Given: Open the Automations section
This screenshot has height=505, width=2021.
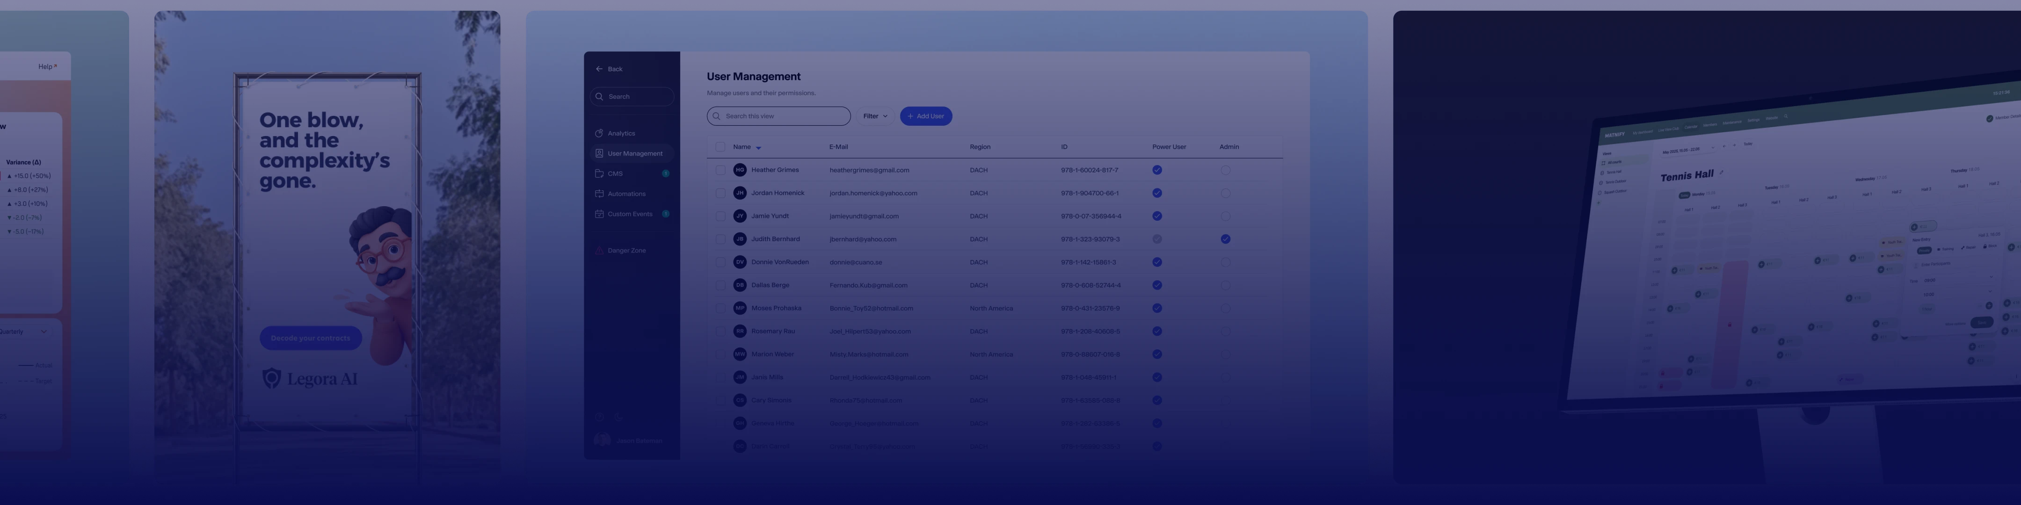Looking at the screenshot, I should click(626, 194).
